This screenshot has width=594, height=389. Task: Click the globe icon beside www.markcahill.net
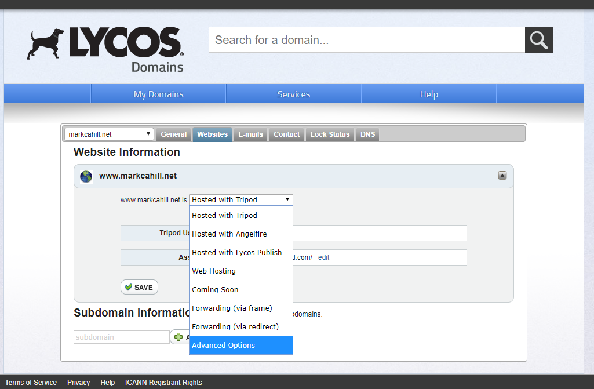coord(85,176)
